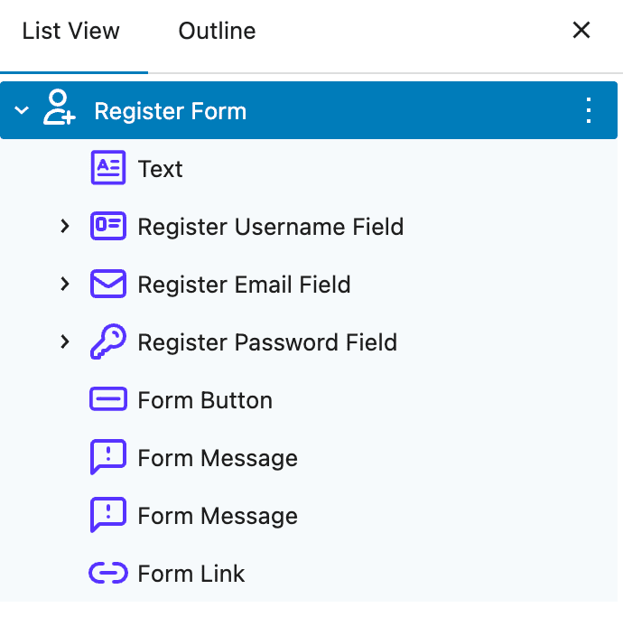The width and height of the screenshot is (623, 636).
Task: Switch to the List View tab
Action: [71, 32]
